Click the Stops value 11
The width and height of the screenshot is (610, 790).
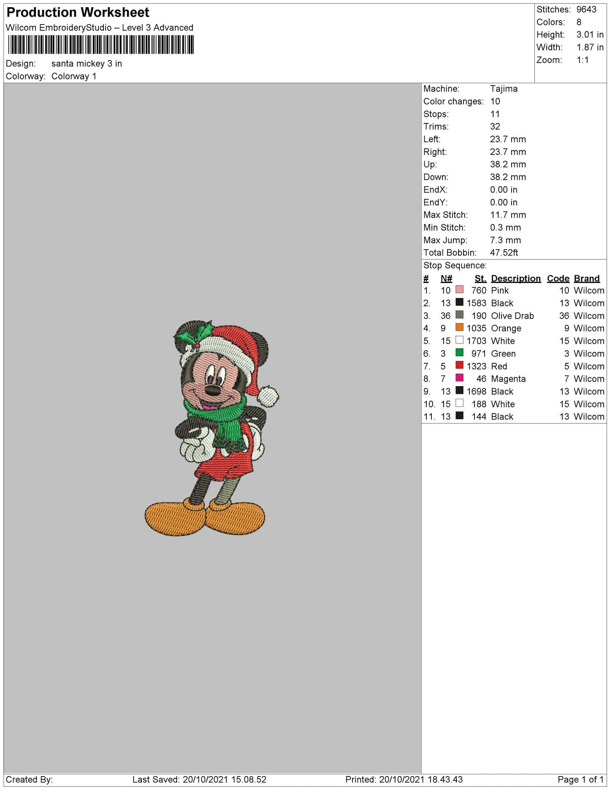tap(495, 114)
